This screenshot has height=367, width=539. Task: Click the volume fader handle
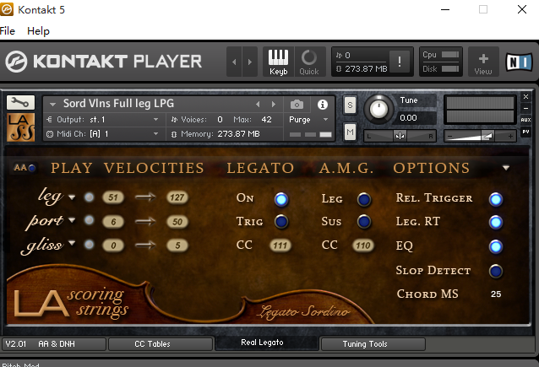[487, 136]
